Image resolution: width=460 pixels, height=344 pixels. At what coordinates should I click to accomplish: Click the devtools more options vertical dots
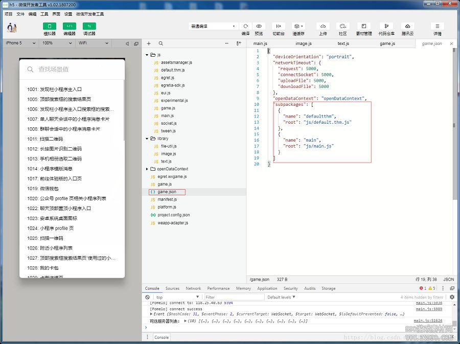point(443,288)
